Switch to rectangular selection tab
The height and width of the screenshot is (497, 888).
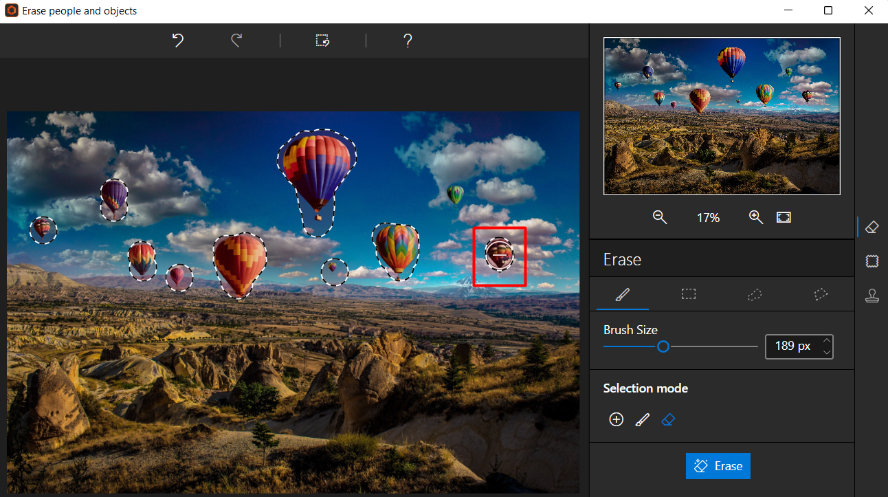[x=689, y=294]
